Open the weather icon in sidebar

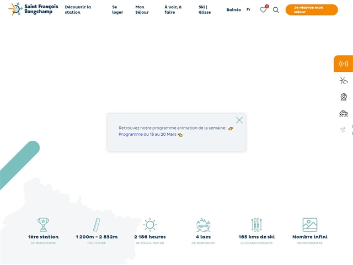coord(344,81)
